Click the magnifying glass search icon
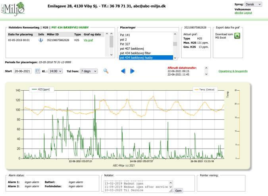 pos(106,71)
